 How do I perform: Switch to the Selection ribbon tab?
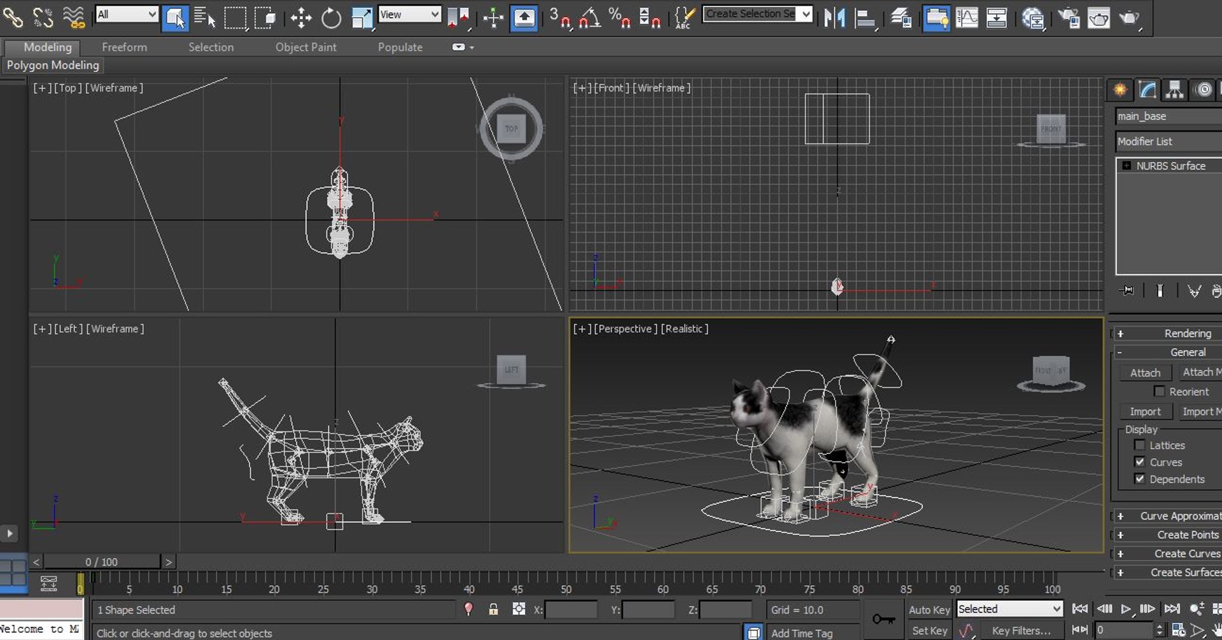click(x=211, y=47)
